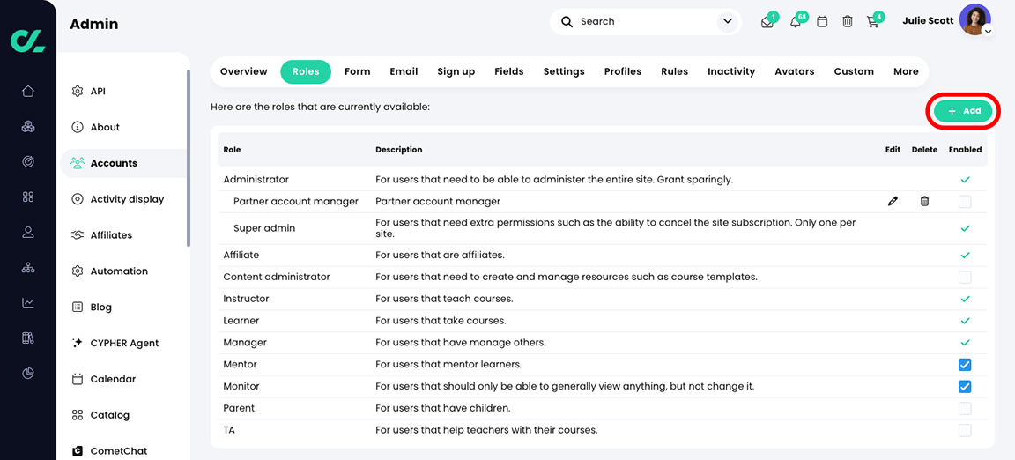
Task: Switch to the Settings tab
Action: click(564, 71)
